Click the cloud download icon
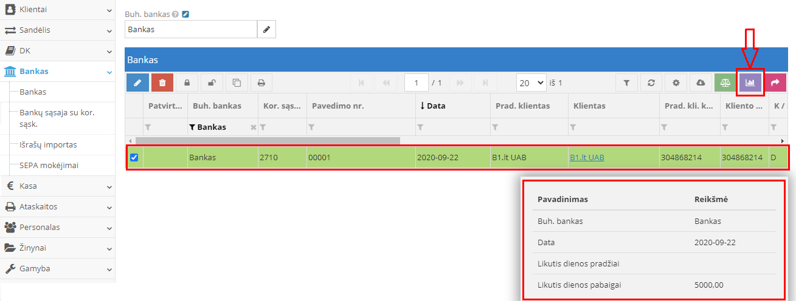This screenshot has width=796, height=301. click(x=701, y=83)
